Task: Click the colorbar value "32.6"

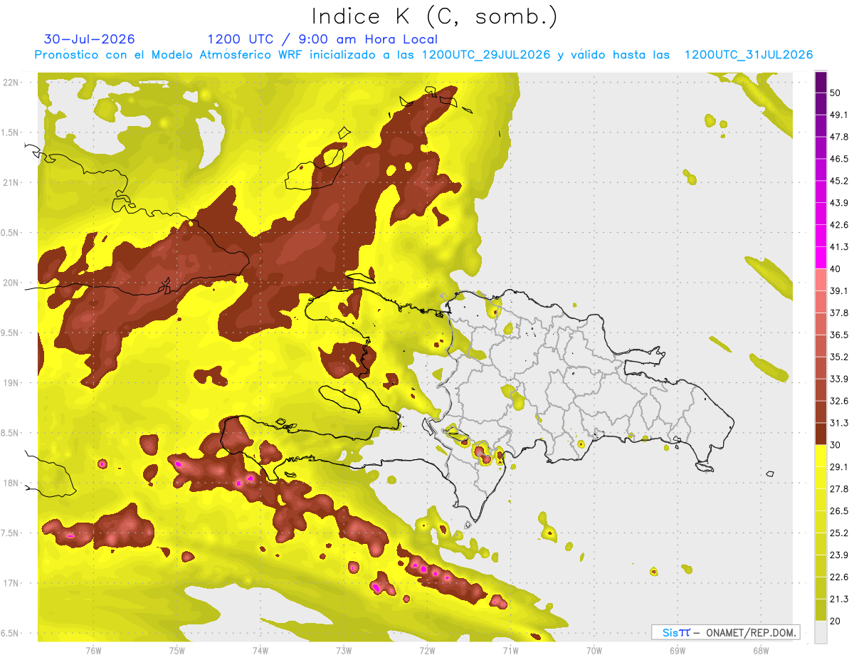Action: [x=839, y=401]
